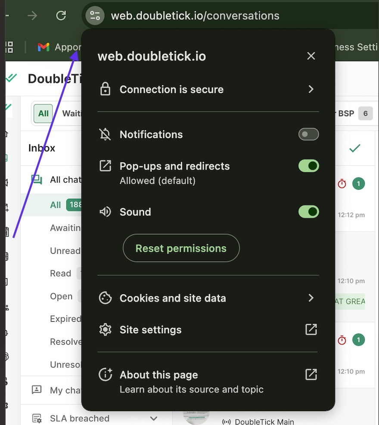Select Read chats in Inbox list
The height and width of the screenshot is (425, 379).
pos(60,274)
